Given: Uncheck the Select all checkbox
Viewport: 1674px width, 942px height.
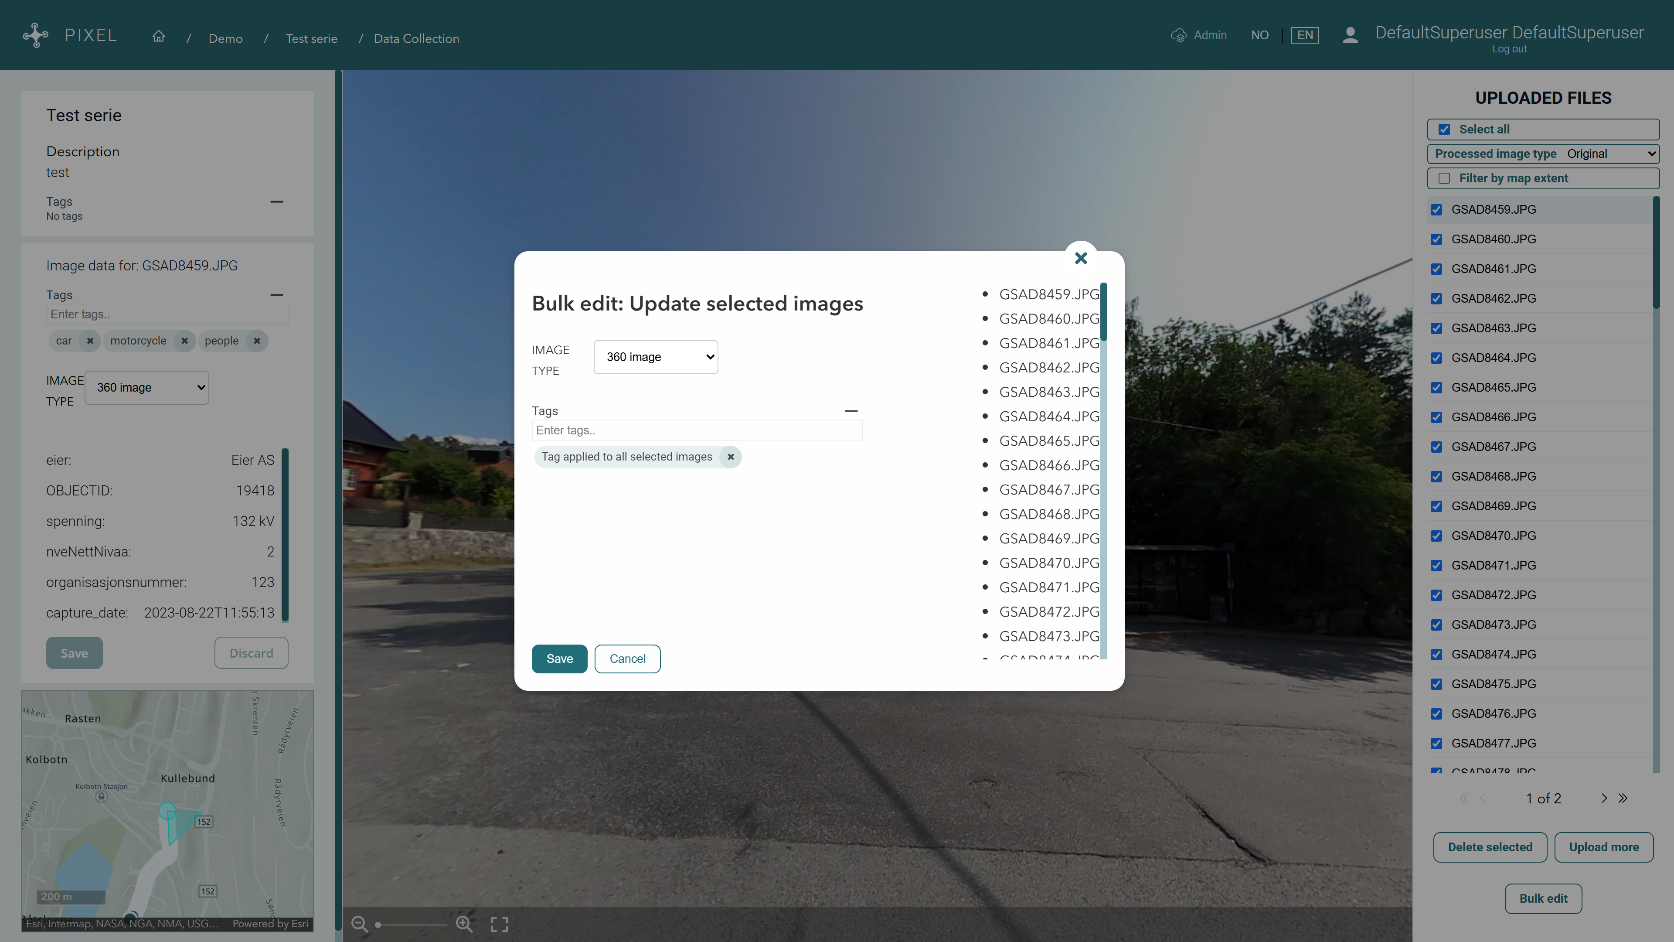Looking at the screenshot, I should [x=1444, y=130].
